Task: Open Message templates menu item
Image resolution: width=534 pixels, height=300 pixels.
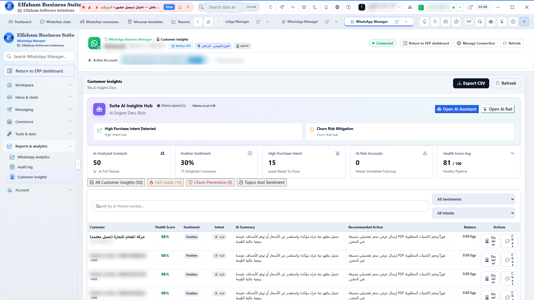Action: 145,22
